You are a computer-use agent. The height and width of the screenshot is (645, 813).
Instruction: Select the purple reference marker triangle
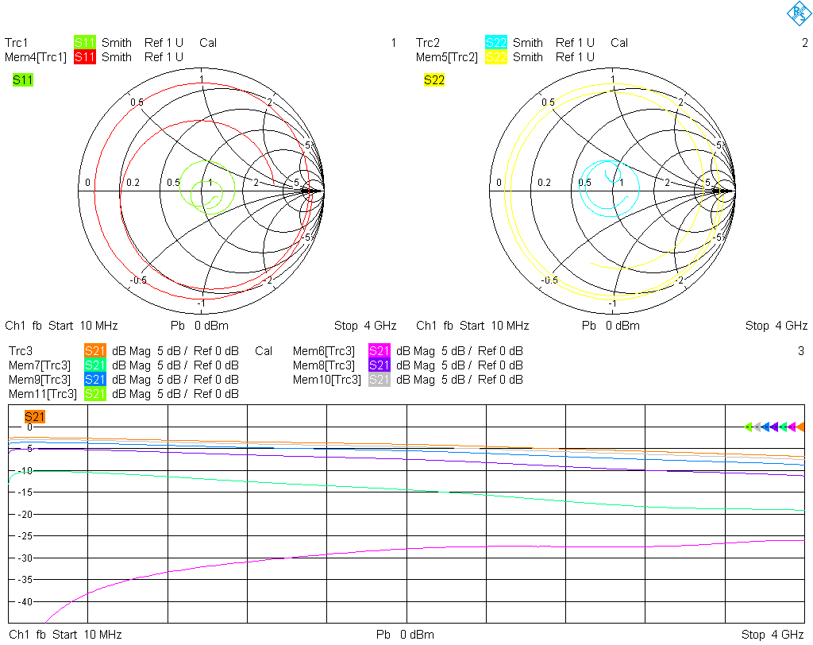pos(774,427)
